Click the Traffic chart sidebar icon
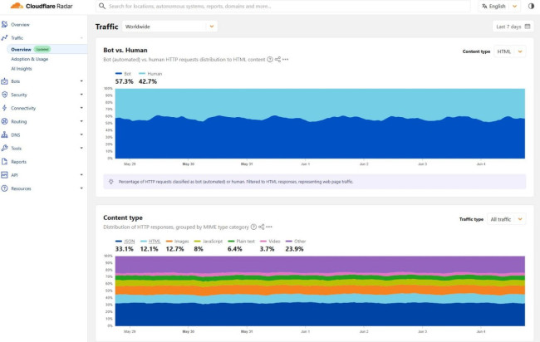 tap(4, 38)
